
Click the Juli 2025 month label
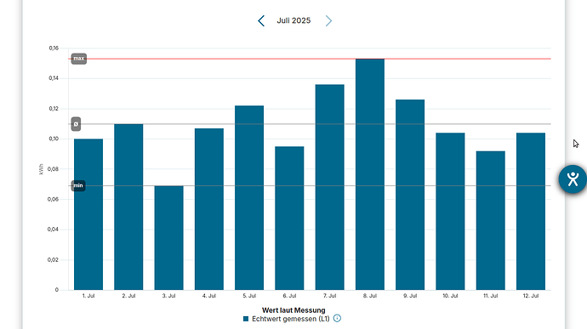point(293,20)
